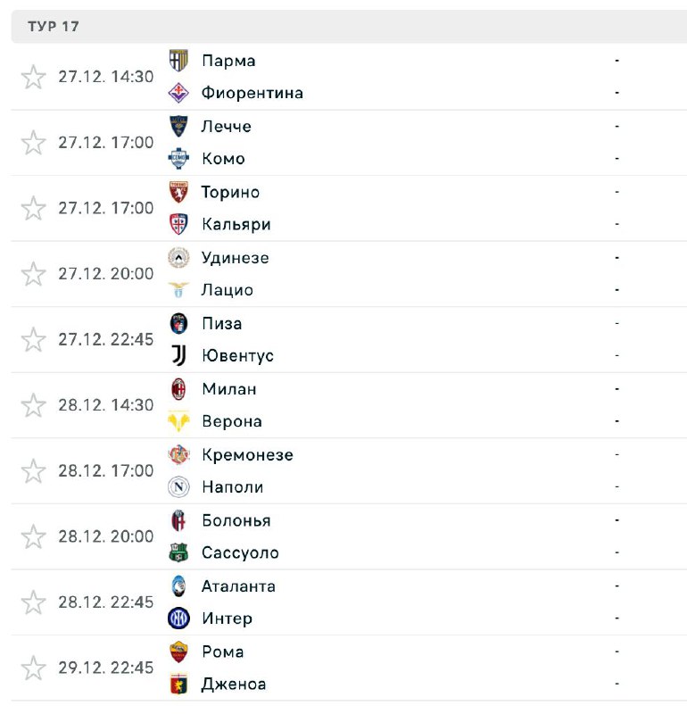The image size is (687, 714).
Task: Open the Фиорентина team link
Action: (x=252, y=93)
